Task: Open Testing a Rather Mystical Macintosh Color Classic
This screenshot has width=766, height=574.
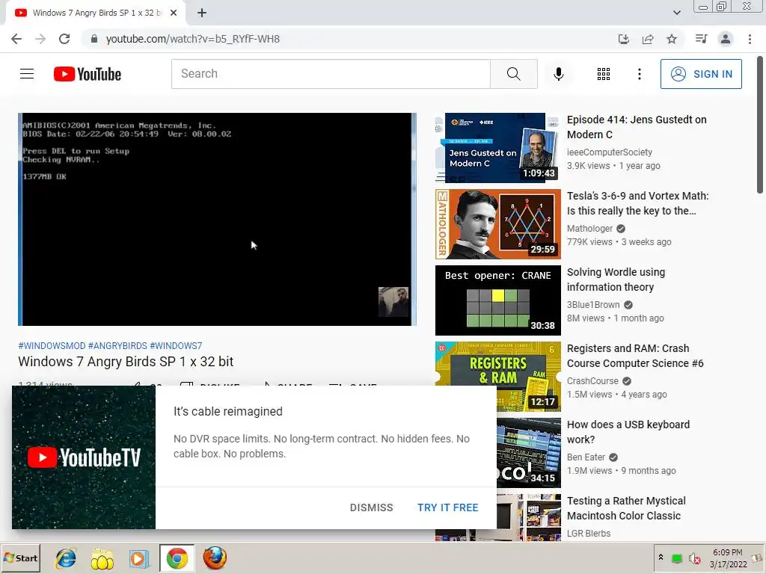Action: pos(626,508)
